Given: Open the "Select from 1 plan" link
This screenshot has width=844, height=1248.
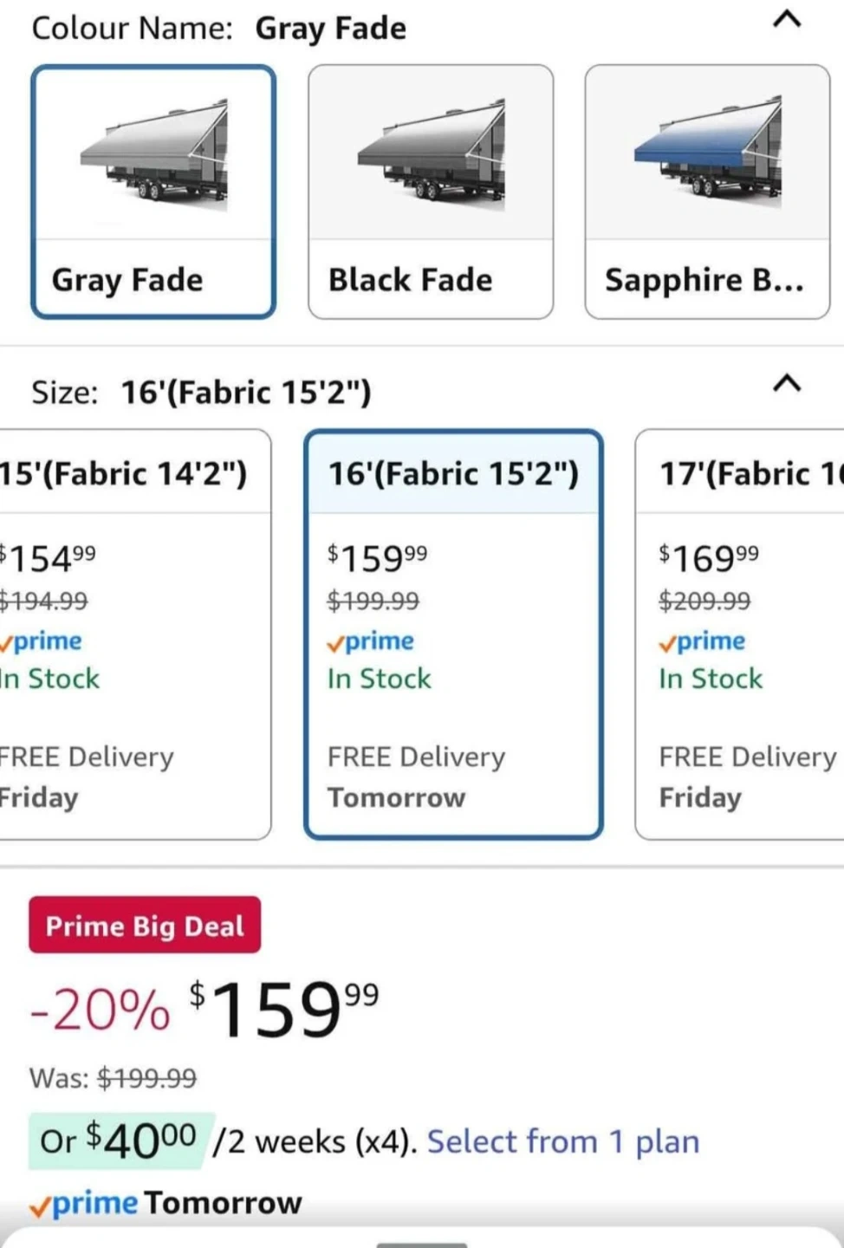Looking at the screenshot, I should (x=562, y=1141).
